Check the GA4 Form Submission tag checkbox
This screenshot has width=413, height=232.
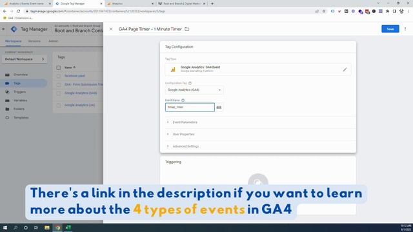point(59,84)
